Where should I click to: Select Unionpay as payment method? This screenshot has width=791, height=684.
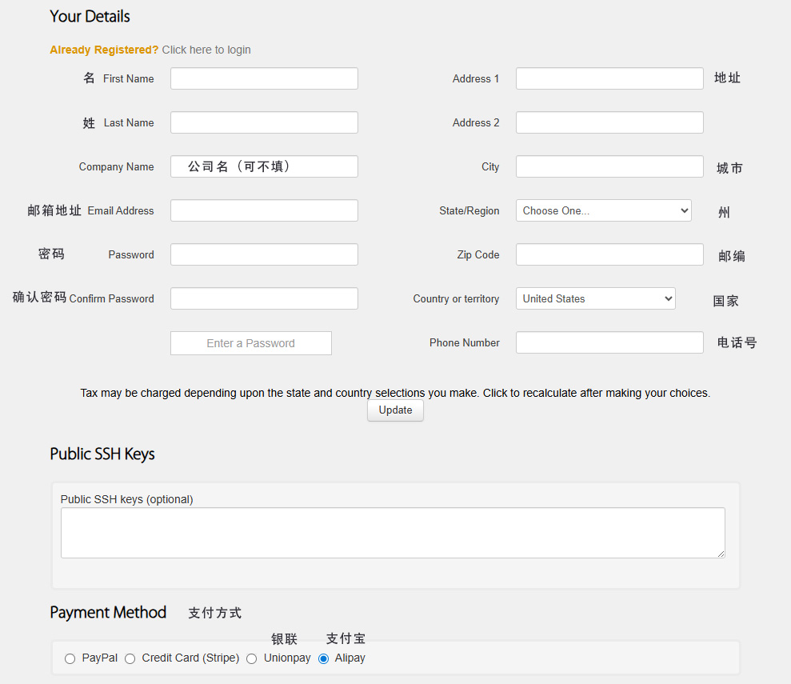pos(252,658)
